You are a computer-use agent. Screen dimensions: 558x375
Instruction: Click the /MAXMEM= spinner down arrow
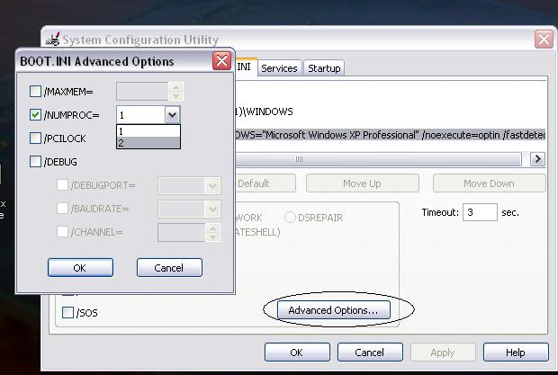tap(176, 95)
